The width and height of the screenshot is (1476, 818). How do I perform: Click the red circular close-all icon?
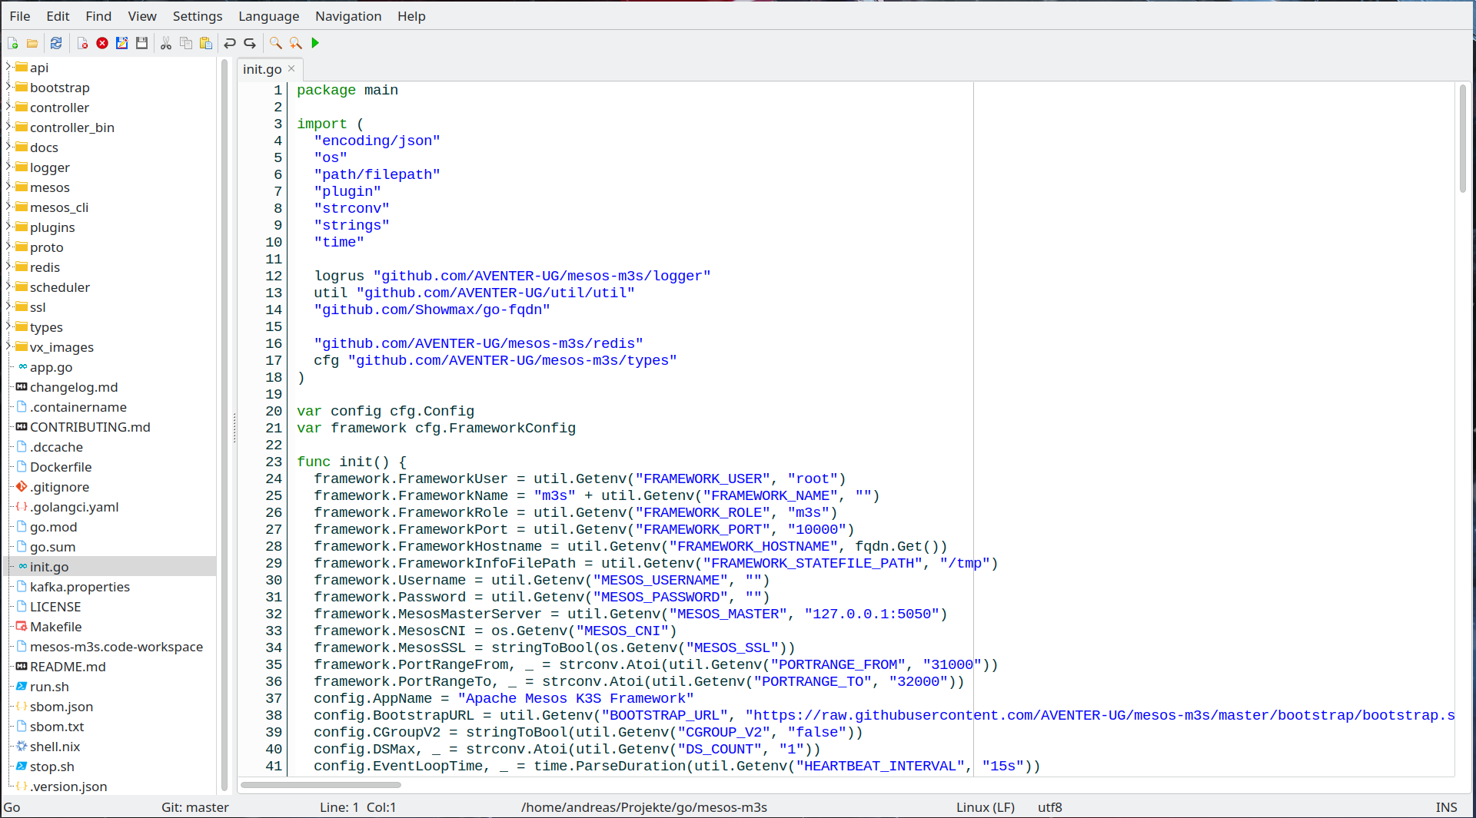102,44
